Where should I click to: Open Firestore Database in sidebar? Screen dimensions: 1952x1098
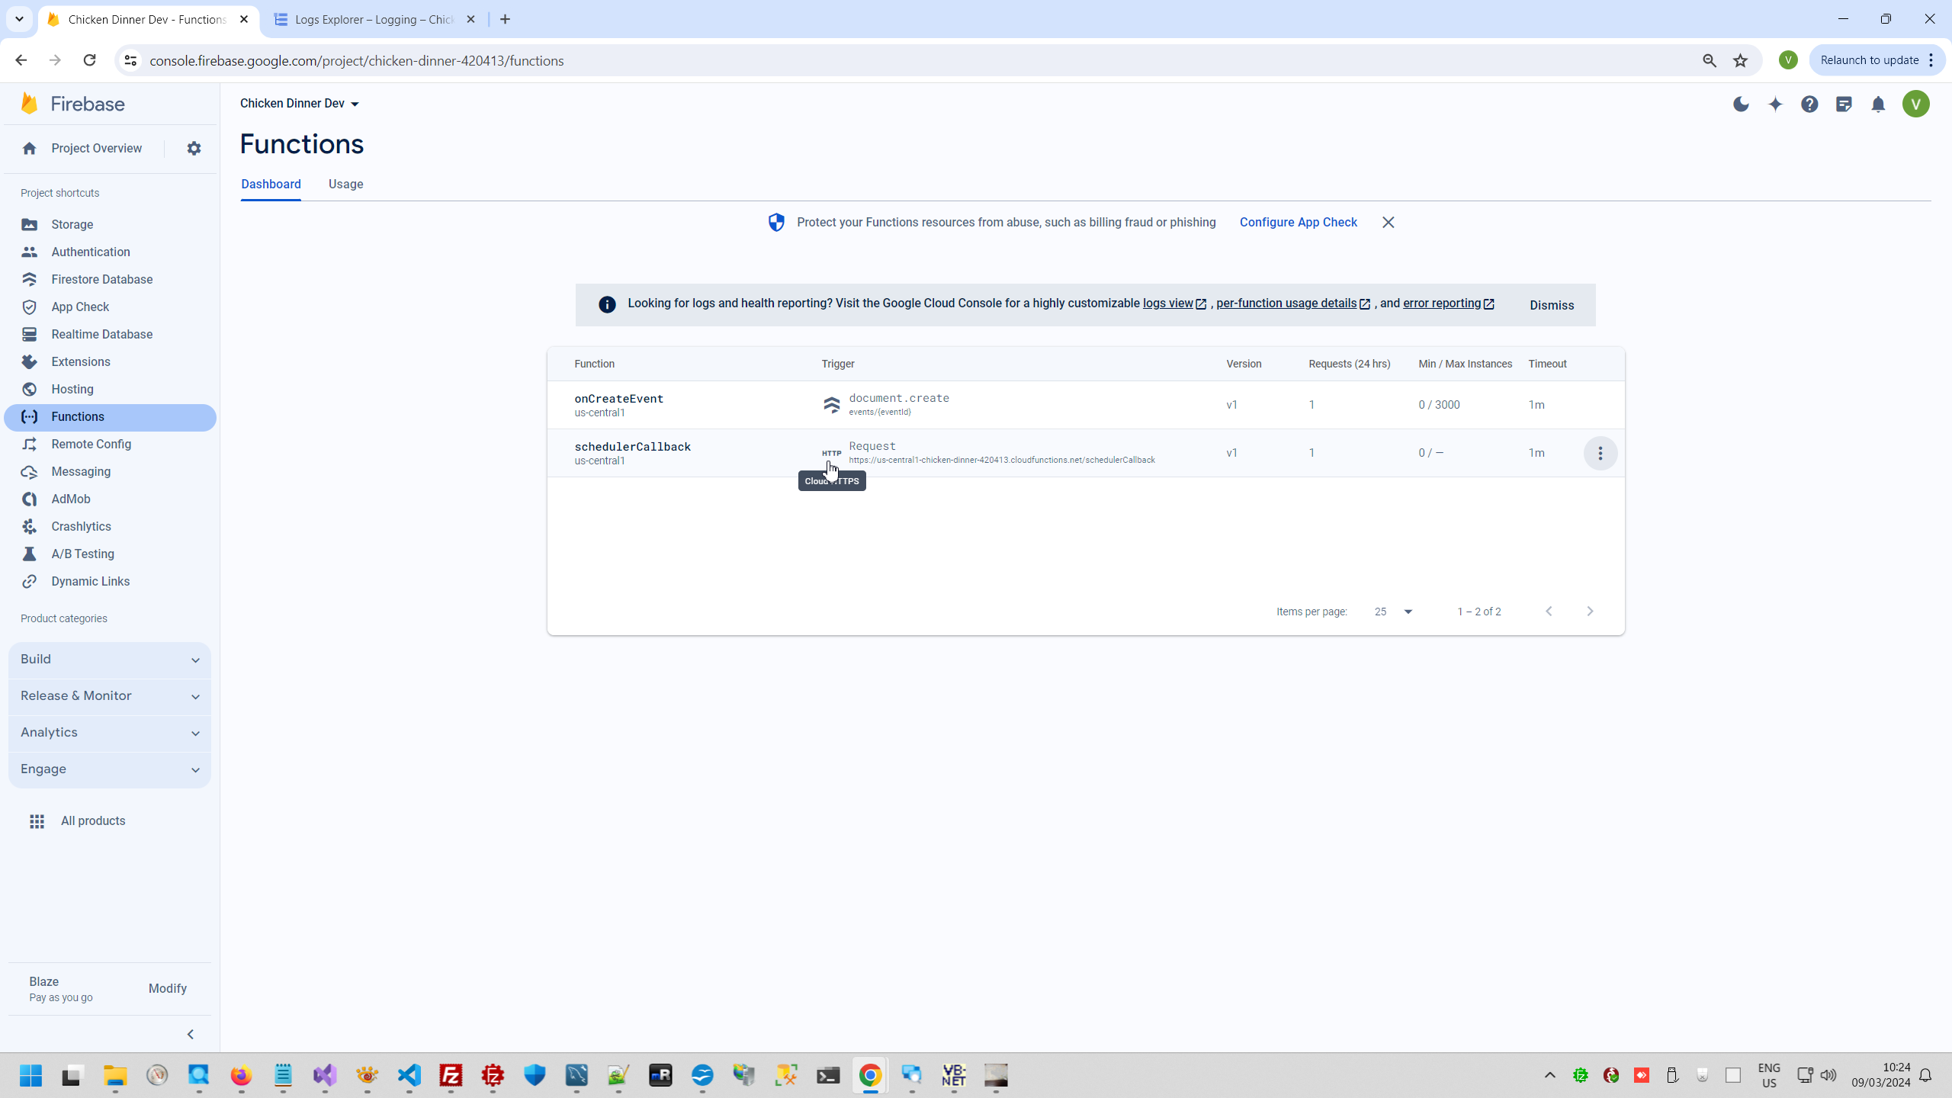click(x=101, y=280)
